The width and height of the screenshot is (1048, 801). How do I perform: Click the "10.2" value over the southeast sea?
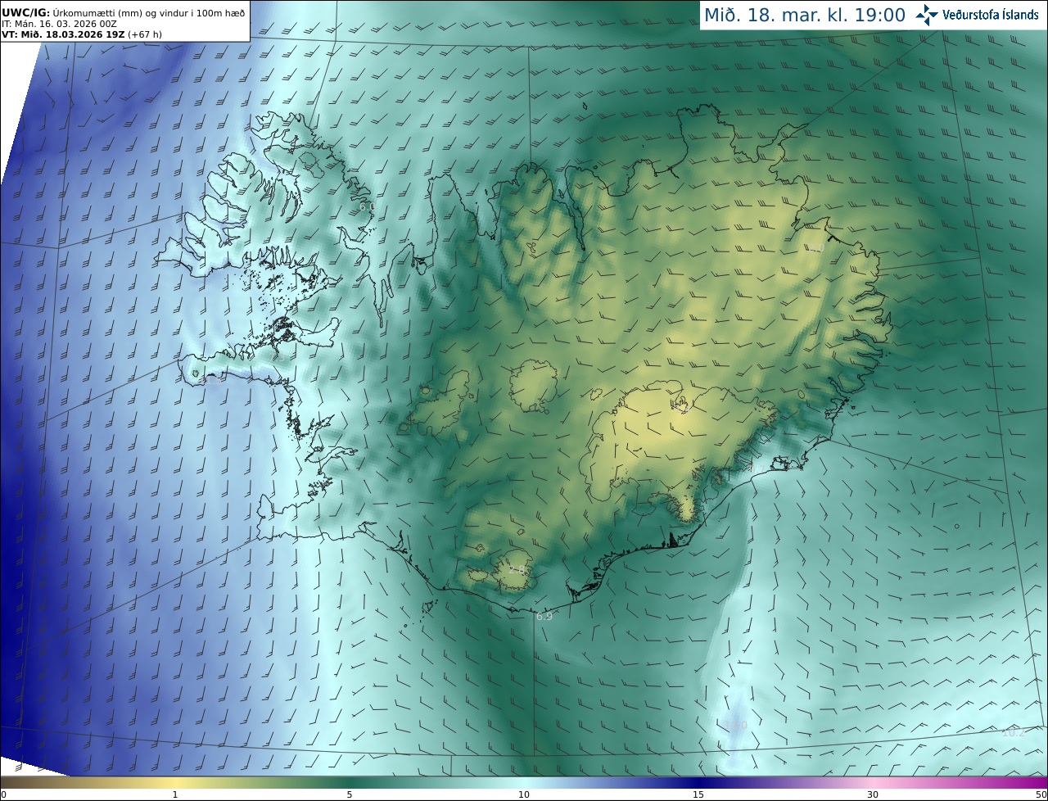tap(1014, 732)
